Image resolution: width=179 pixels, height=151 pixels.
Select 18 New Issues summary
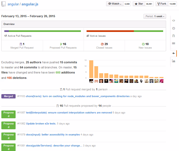pos(145,46)
